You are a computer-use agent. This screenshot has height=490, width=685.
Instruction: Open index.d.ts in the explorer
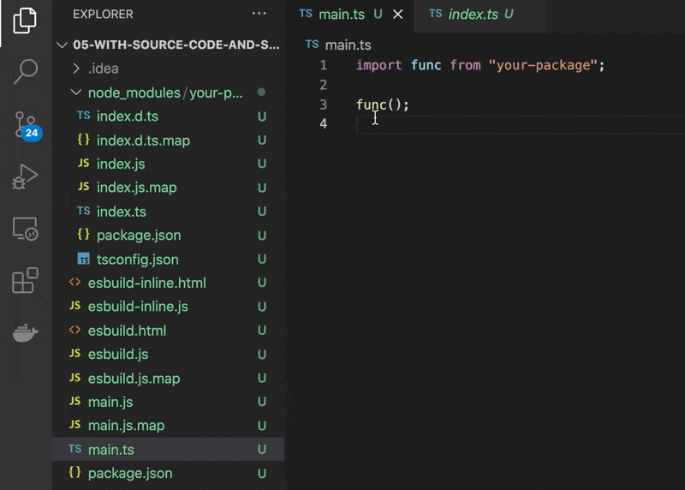pos(168,117)
